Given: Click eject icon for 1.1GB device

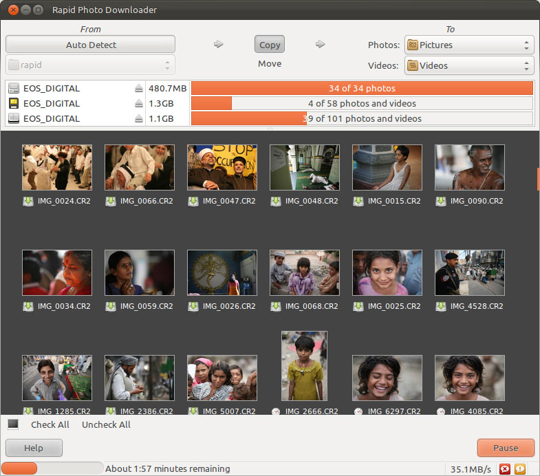Looking at the screenshot, I should (x=138, y=119).
